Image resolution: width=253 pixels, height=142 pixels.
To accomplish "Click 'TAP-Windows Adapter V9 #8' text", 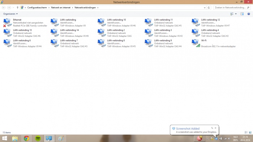I will click(74, 36).
